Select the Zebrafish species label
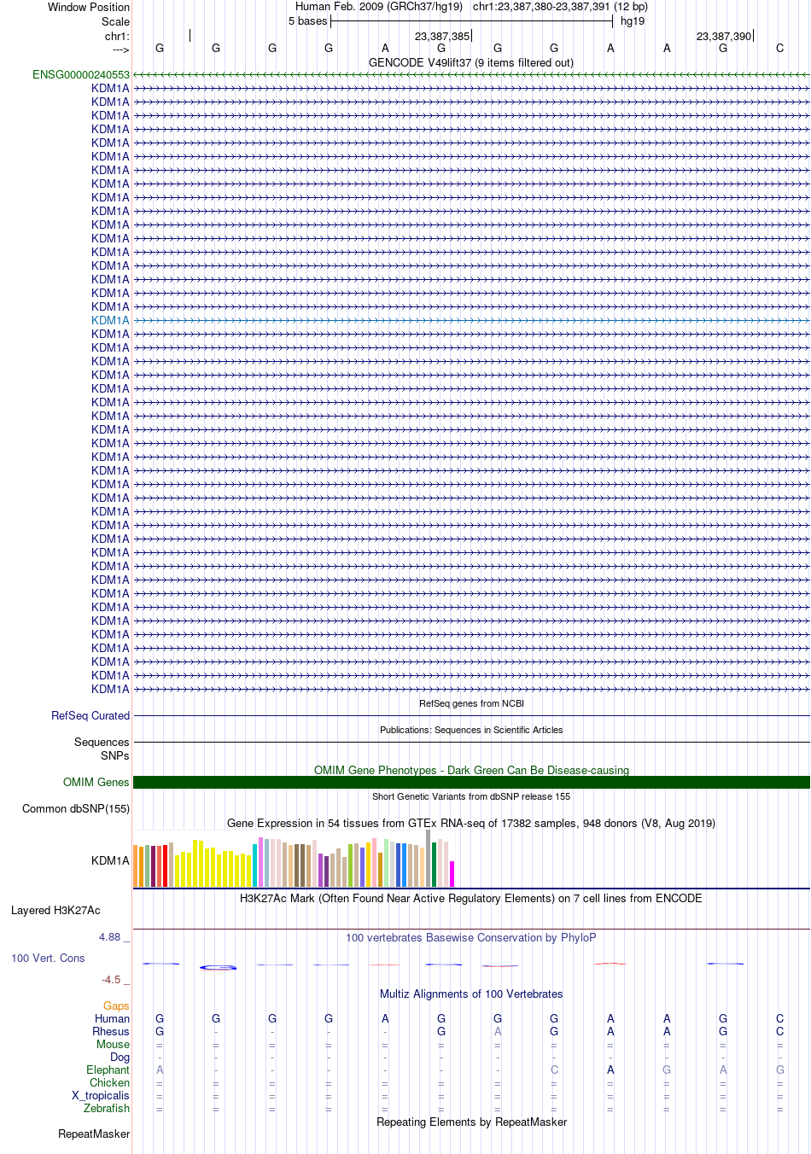Screen dimensions: 811x1154 click(107, 1109)
